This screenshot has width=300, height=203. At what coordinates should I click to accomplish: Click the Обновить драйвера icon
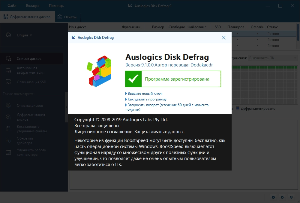[8, 140]
